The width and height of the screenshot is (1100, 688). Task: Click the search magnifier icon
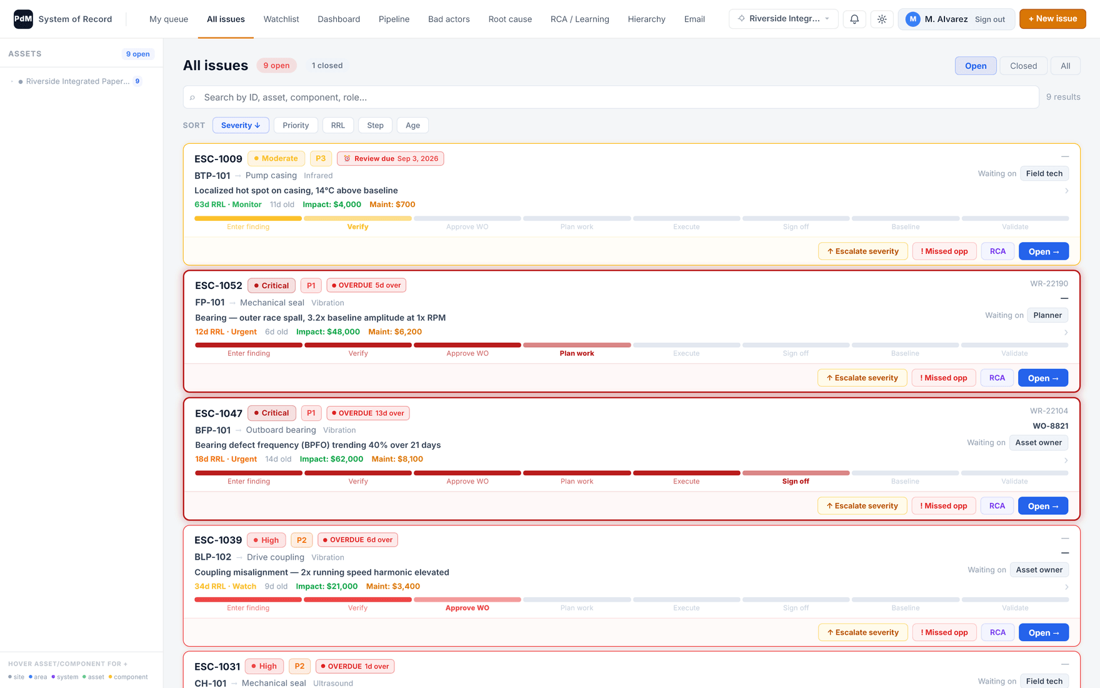click(192, 98)
